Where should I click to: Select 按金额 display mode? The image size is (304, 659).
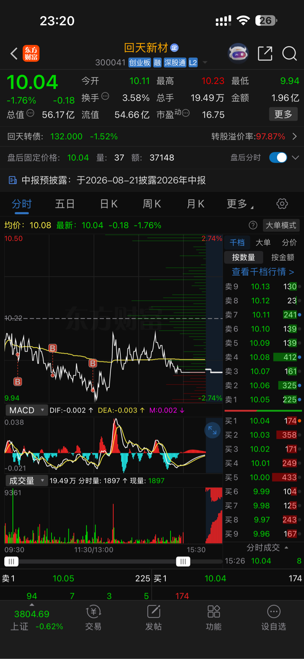(x=283, y=257)
